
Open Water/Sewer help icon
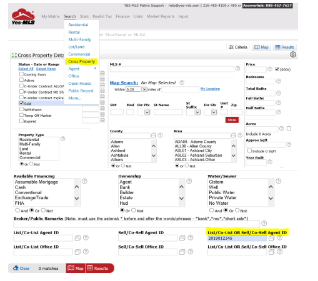pos(279,181)
